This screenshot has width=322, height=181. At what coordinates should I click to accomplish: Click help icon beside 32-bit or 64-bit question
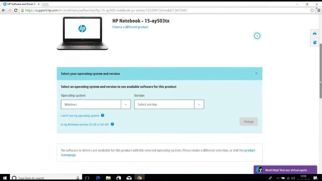pyautogui.click(x=112, y=124)
